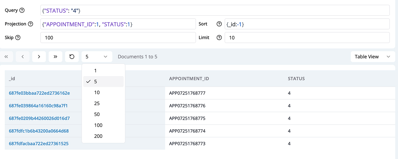The width and height of the screenshot is (398, 159).
Task: Click the help icon next to Query
Action: (x=22, y=10)
